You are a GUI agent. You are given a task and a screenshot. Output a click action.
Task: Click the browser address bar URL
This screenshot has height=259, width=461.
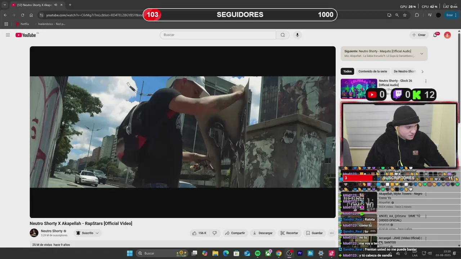[x=94, y=15]
